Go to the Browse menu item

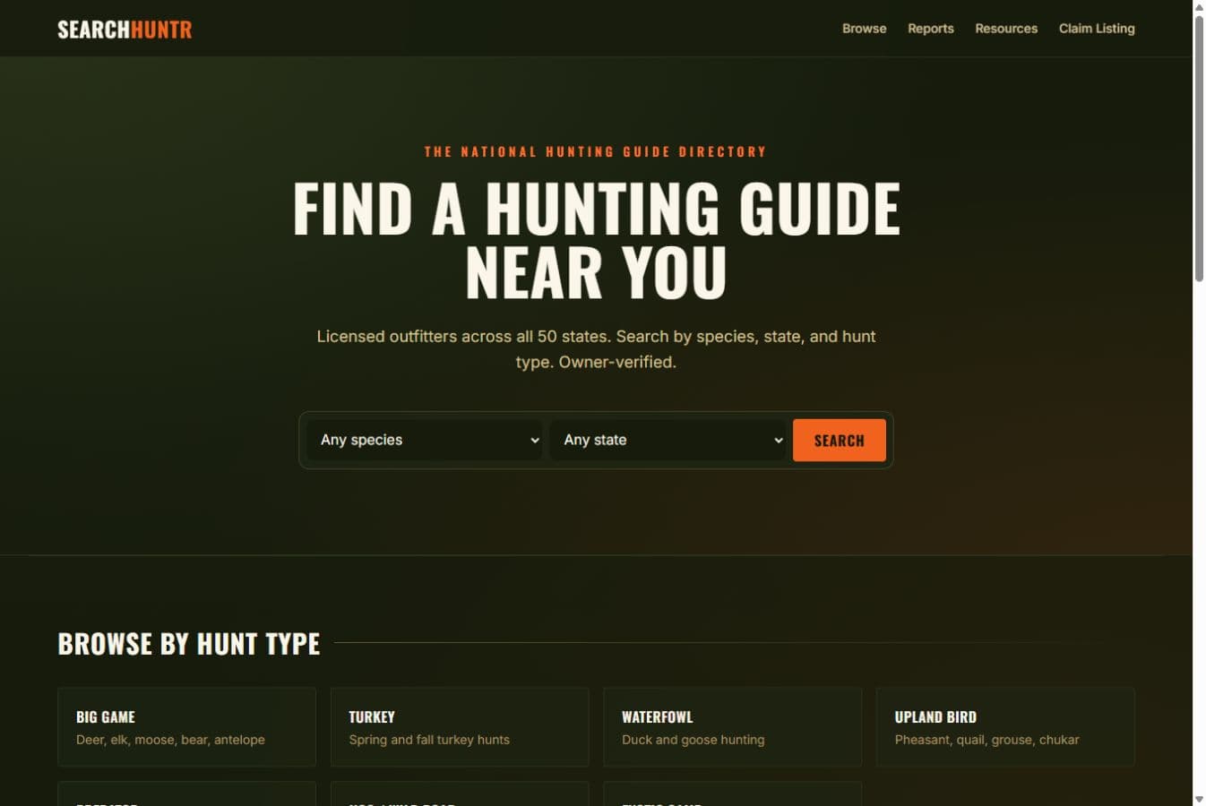(864, 29)
